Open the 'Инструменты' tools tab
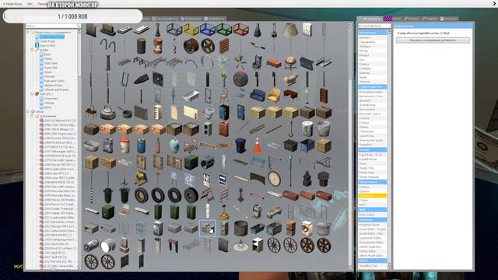498x280 pixels. click(370, 19)
